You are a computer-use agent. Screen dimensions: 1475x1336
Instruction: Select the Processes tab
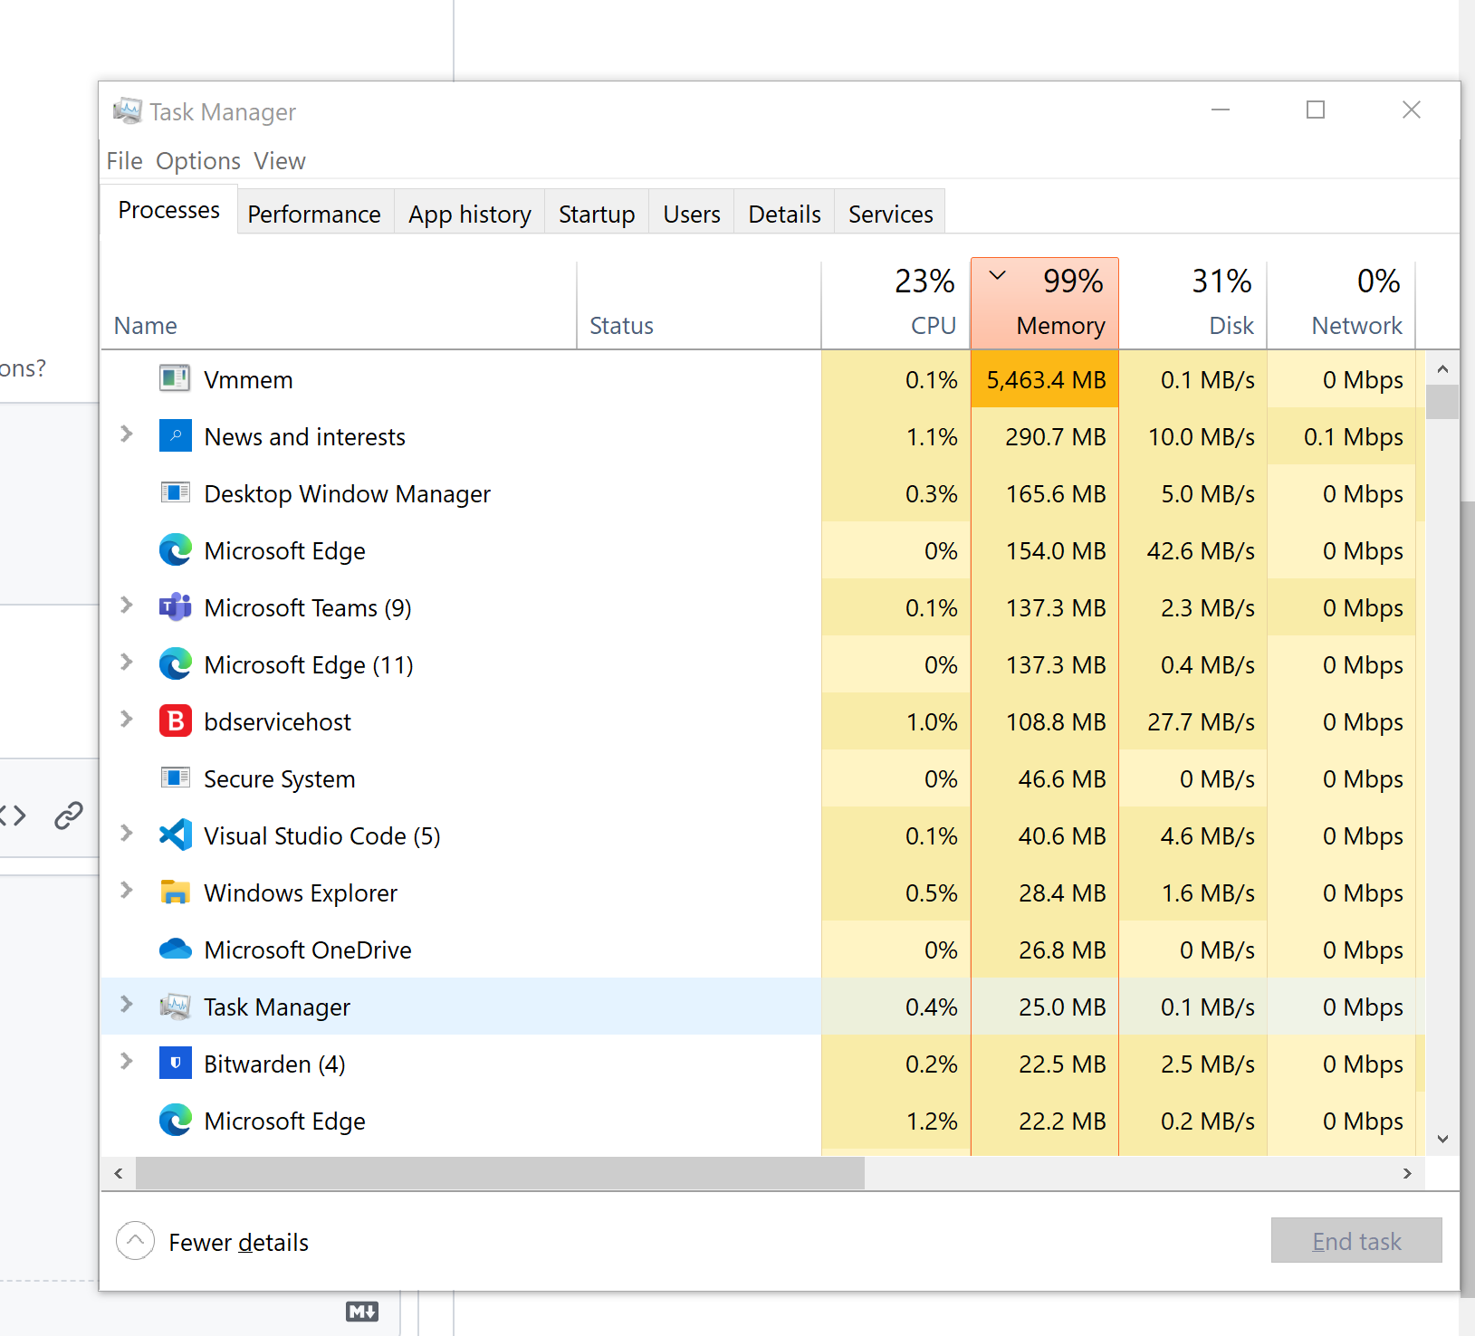click(168, 210)
